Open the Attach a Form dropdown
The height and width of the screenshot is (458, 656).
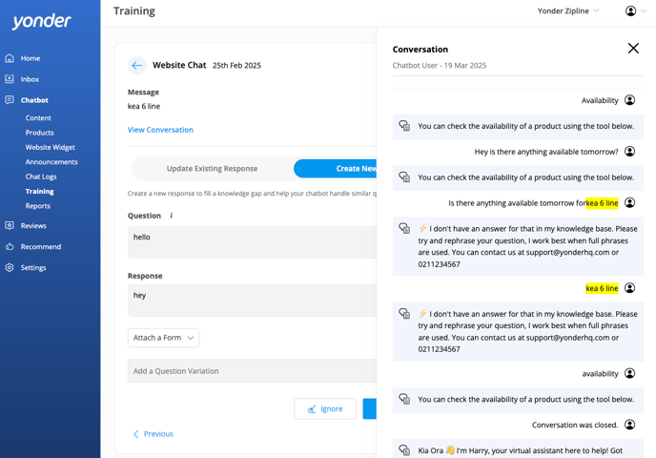(x=164, y=338)
